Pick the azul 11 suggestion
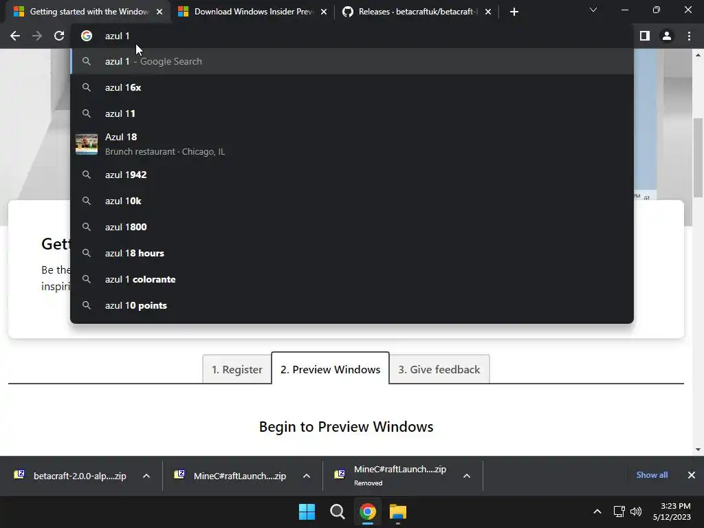 coord(352,113)
